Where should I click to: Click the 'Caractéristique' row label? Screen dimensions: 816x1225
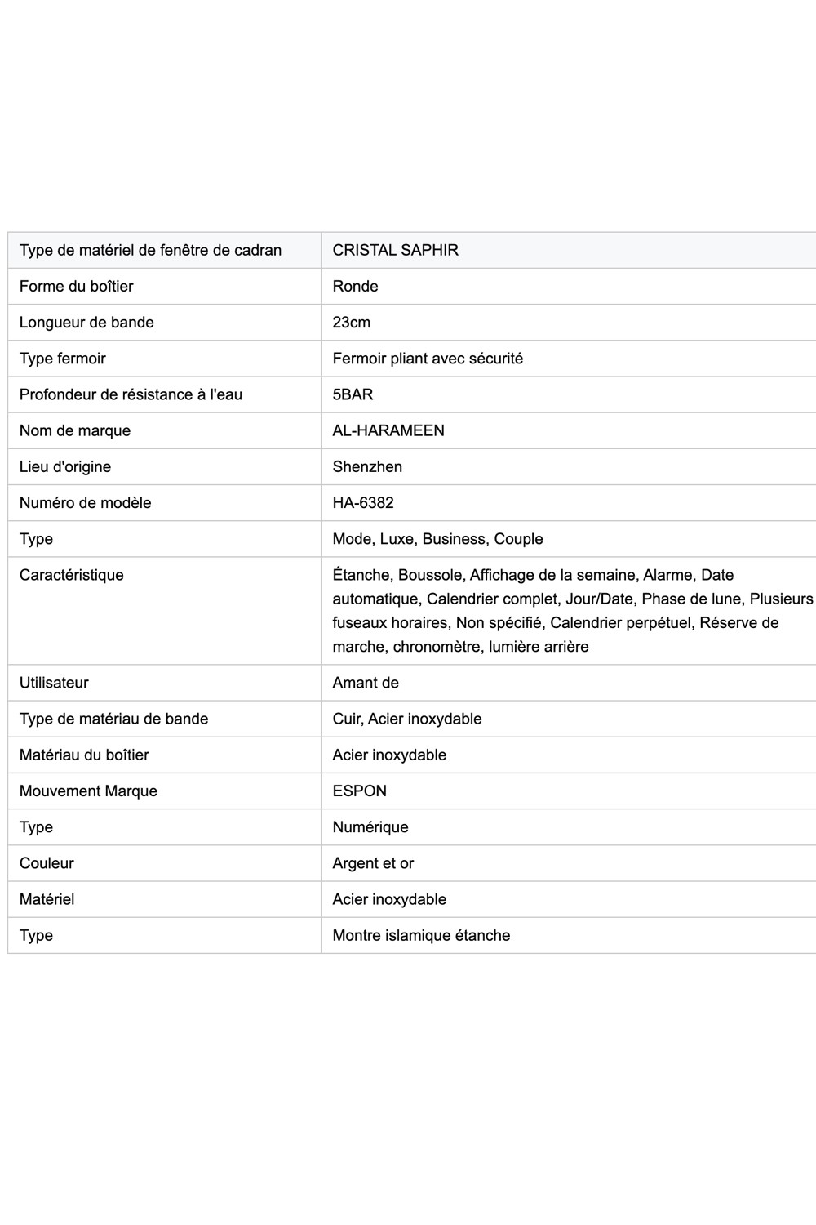click(x=72, y=575)
